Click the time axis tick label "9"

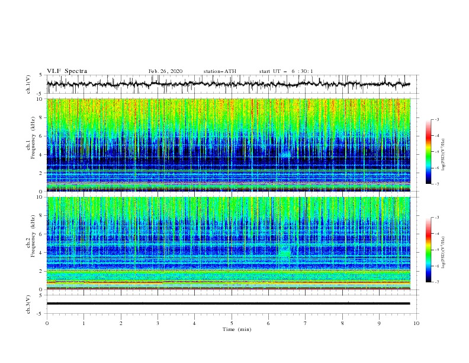coord(379,323)
